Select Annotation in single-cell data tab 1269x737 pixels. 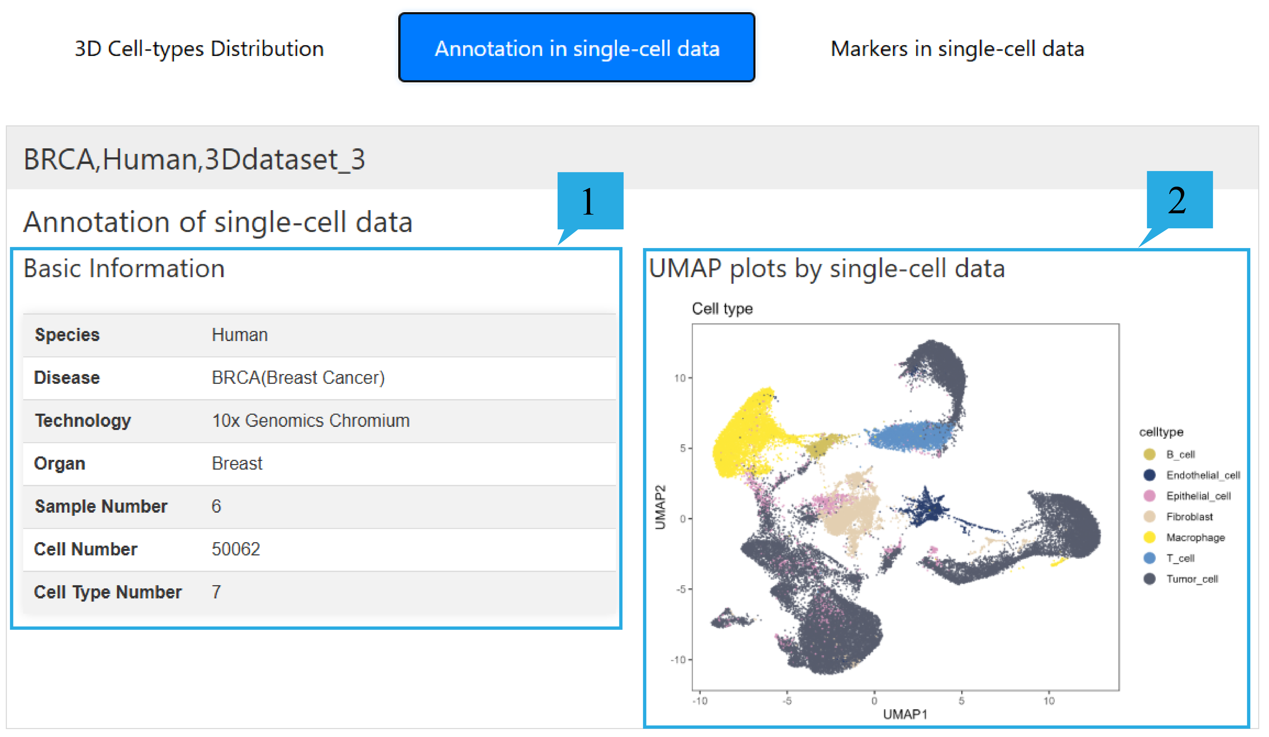click(577, 48)
